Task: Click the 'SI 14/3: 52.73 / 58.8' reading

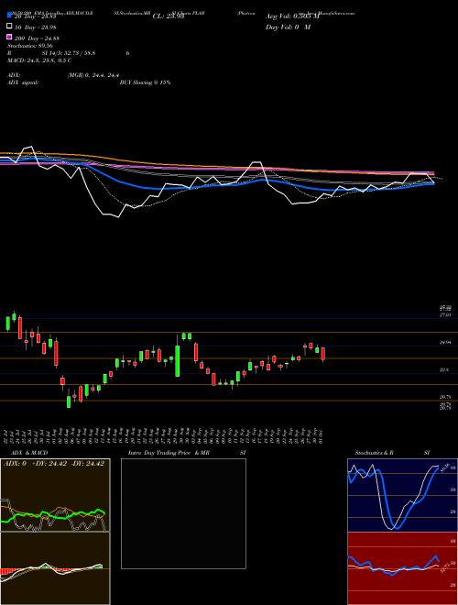Action: pos(69,53)
